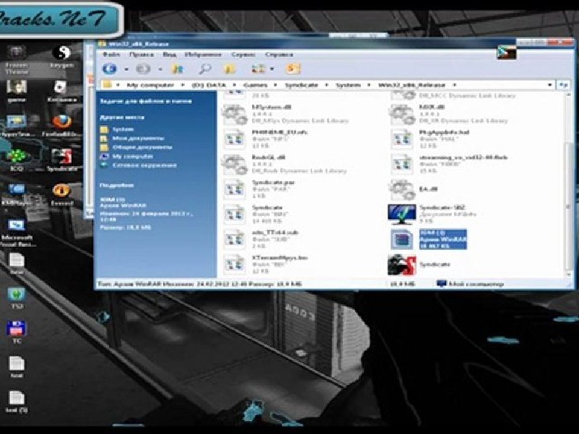The width and height of the screenshot is (579, 434).
Task: Expand the arrow after Win32_x86_Release breadcrumb
Action: pos(455,85)
